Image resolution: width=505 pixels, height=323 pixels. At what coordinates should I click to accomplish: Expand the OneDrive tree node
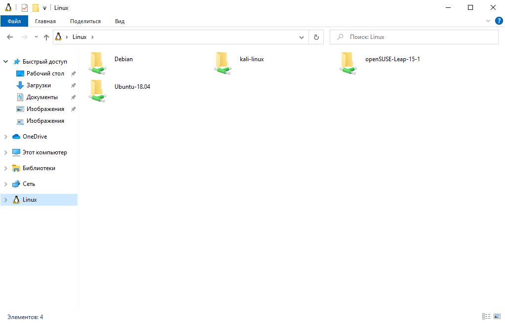pos(5,137)
